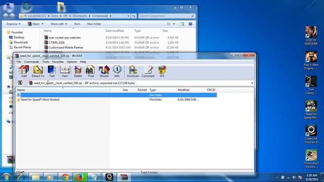Select Customized Mobile Partner archive file
Screen dimensions: 324x182
[66, 48]
